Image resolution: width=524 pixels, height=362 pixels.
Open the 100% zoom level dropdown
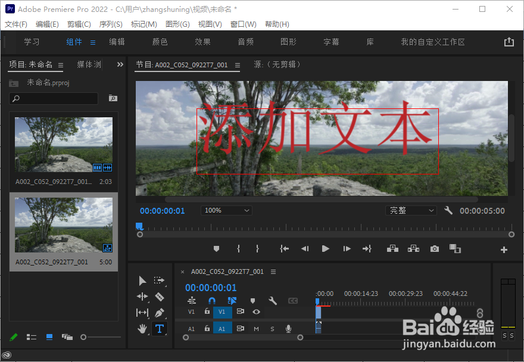[x=226, y=211]
